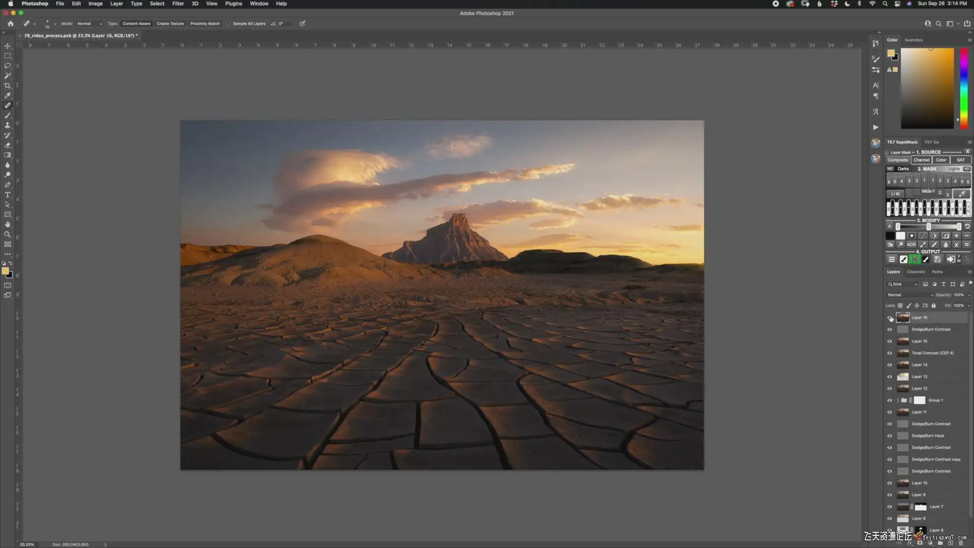Click the foreground color swatch in toolbox
The image size is (974, 548).
[x=5, y=271]
